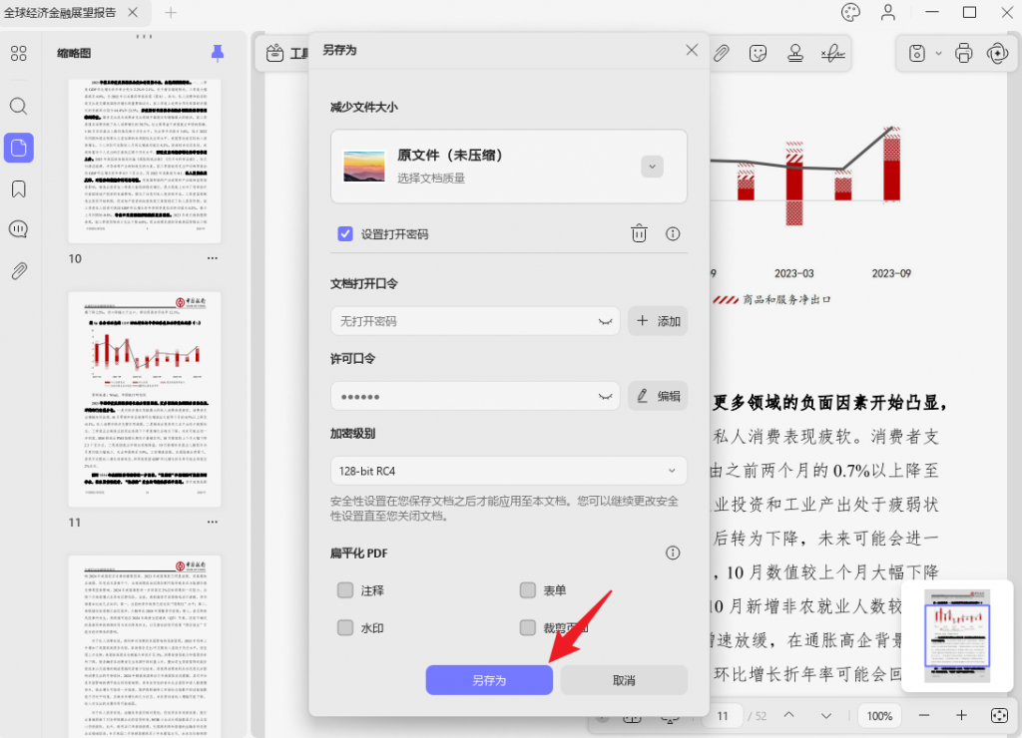This screenshot has width=1022, height=738.
Task: Reveal the open password with eye icon
Action: (606, 321)
